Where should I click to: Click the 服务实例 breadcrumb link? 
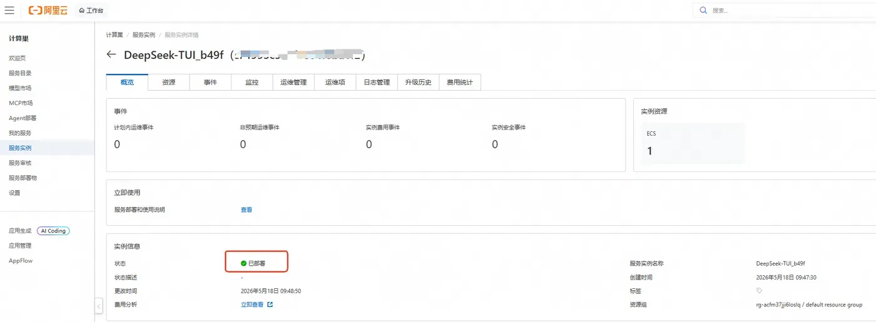coord(144,35)
